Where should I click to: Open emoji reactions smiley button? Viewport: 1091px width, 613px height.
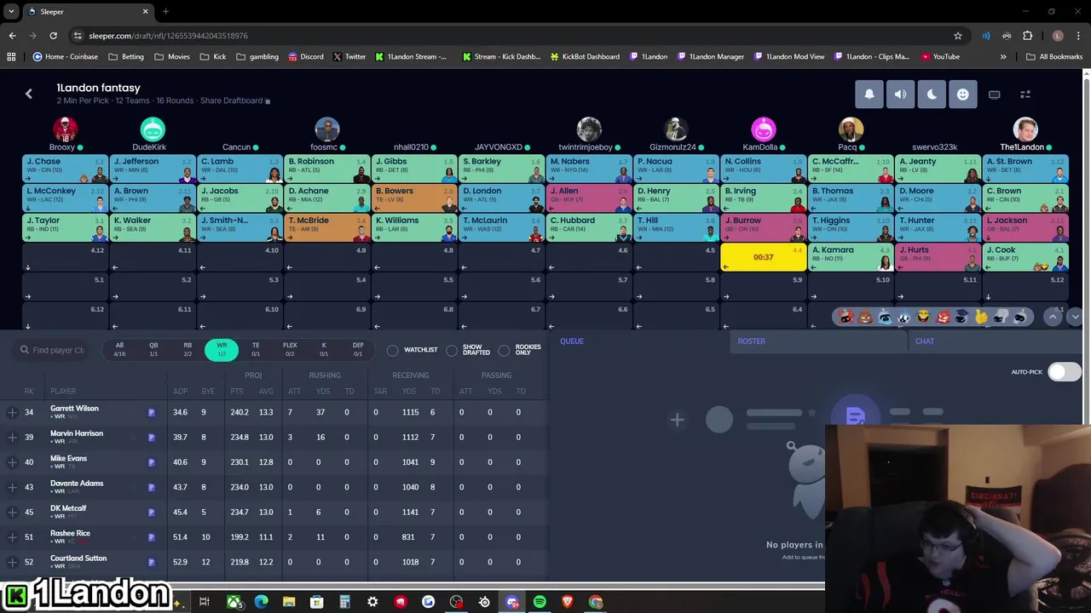[962, 95]
